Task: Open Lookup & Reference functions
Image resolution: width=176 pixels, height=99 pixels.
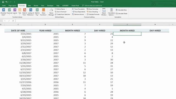Action: (x=31, y=12)
